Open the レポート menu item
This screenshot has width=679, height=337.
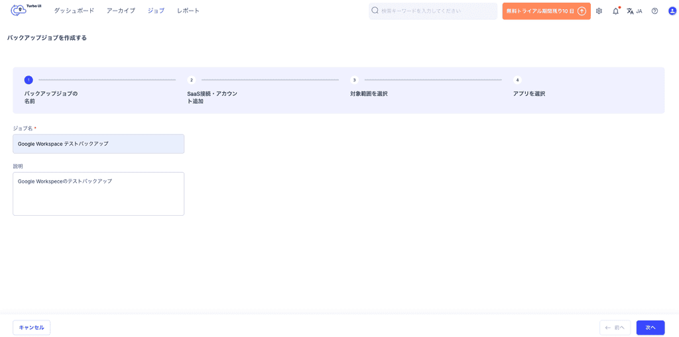point(188,11)
